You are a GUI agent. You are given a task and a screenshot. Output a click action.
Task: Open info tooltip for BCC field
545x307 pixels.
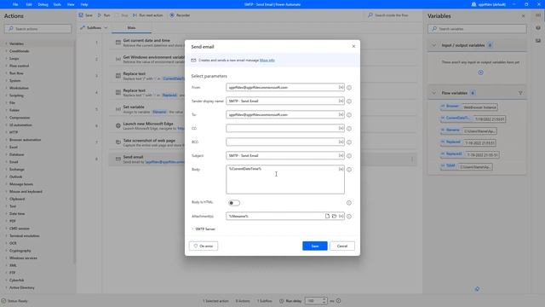[349, 142]
